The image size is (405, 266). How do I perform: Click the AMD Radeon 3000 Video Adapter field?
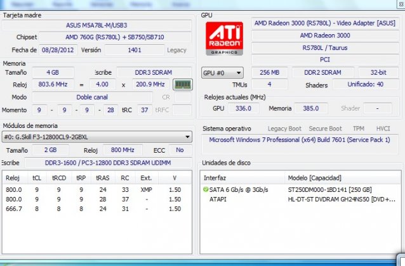pos(325,23)
